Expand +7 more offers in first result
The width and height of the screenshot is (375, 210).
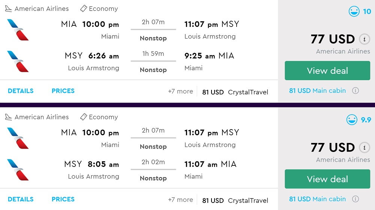pos(180,91)
